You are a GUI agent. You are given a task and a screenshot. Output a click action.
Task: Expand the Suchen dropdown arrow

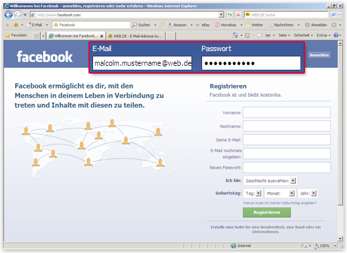point(156,25)
